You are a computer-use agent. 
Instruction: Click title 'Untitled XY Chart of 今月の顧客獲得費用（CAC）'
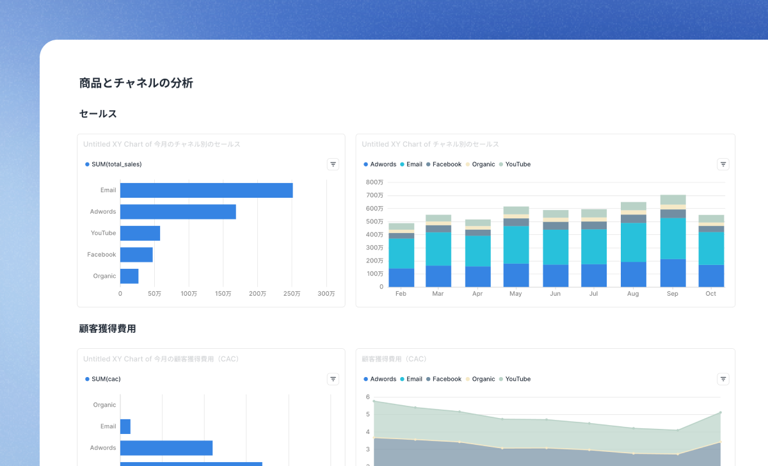[161, 359]
